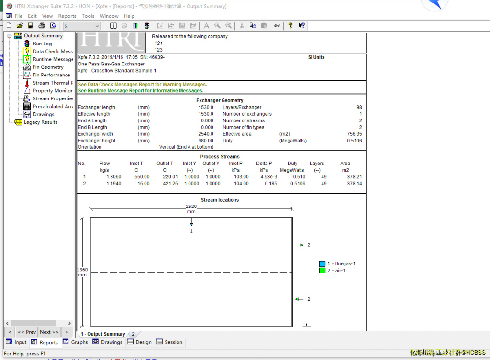Click the Cut scissors icon
Image resolution: width=490 pixels, height=360 pixels.
[242, 26]
